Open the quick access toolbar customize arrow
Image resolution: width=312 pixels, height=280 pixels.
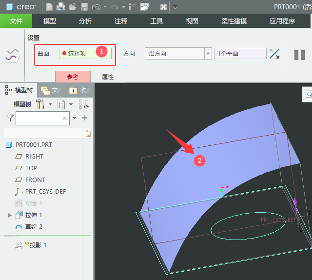click(175, 7)
